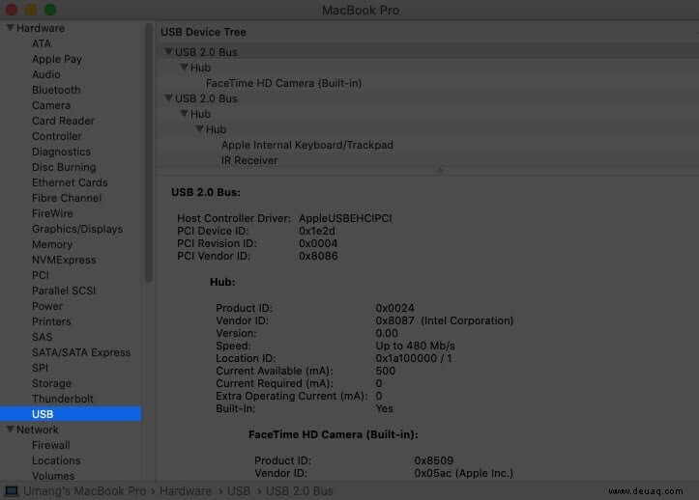Screen dimensions: 699x500
Task: Select SPI in the sidebar
Action: [40, 368]
